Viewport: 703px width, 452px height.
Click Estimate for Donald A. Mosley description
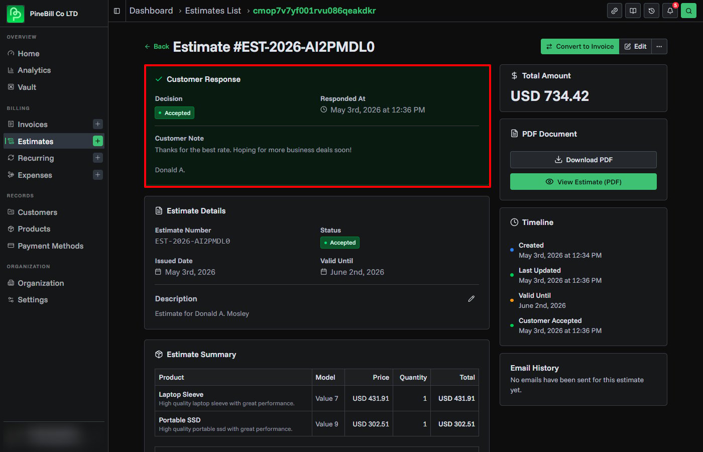pos(202,313)
